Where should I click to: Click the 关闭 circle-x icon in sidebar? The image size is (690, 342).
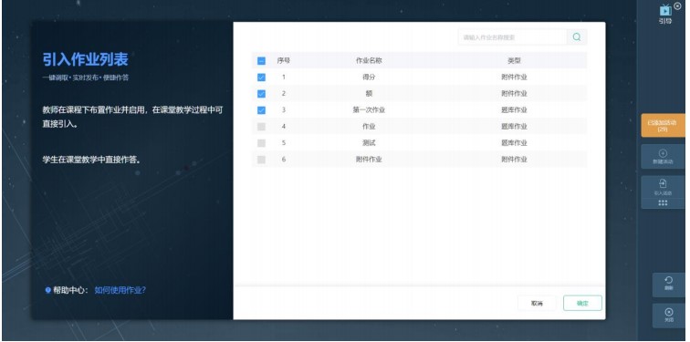point(668,312)
